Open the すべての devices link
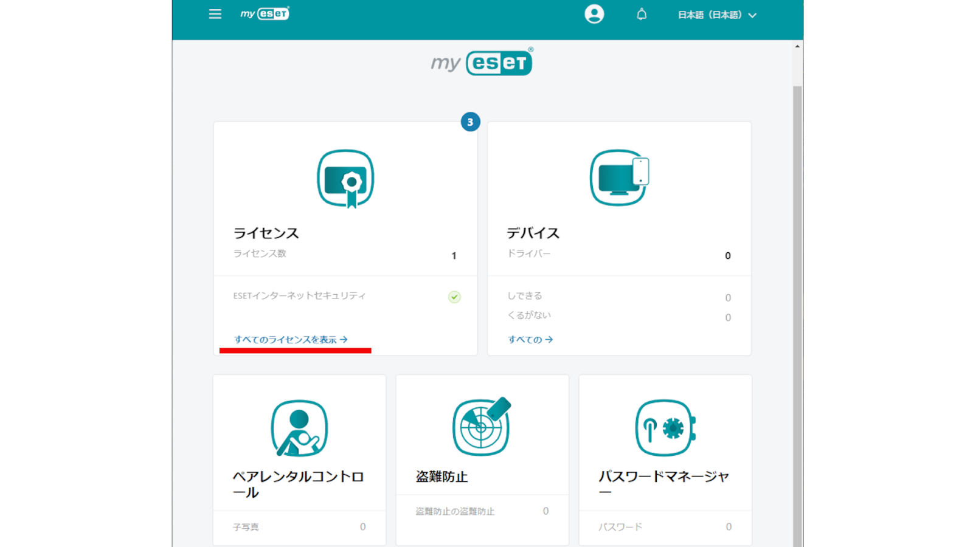Image resolution: width=973 pixels, height=547 pixels. pos(530,340)
